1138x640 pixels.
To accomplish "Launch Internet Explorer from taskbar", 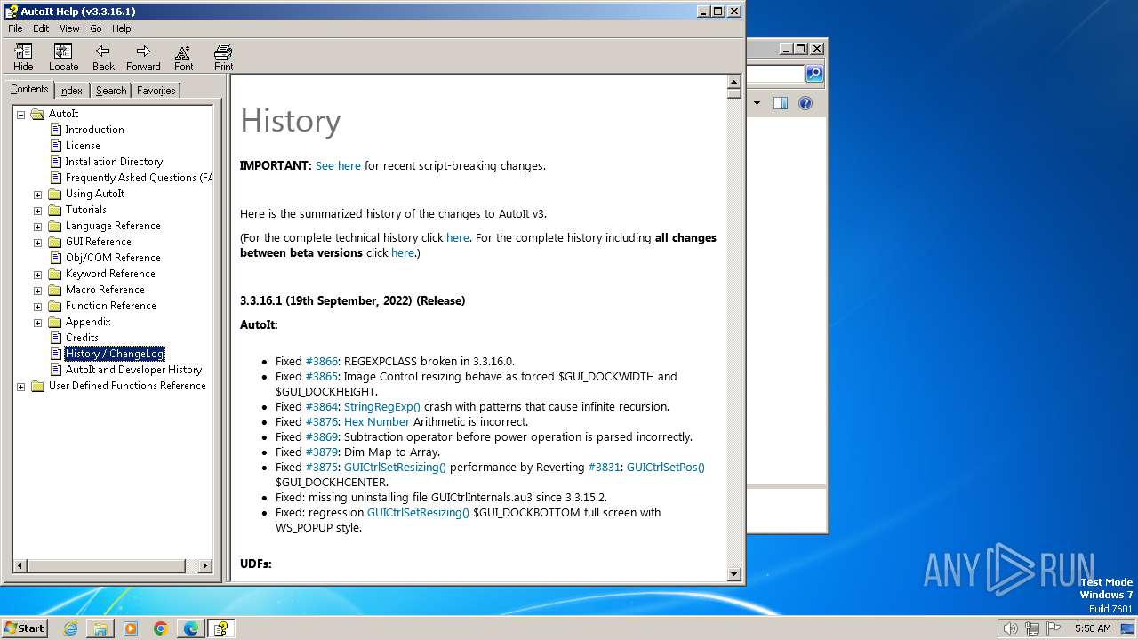I will 70,628.
